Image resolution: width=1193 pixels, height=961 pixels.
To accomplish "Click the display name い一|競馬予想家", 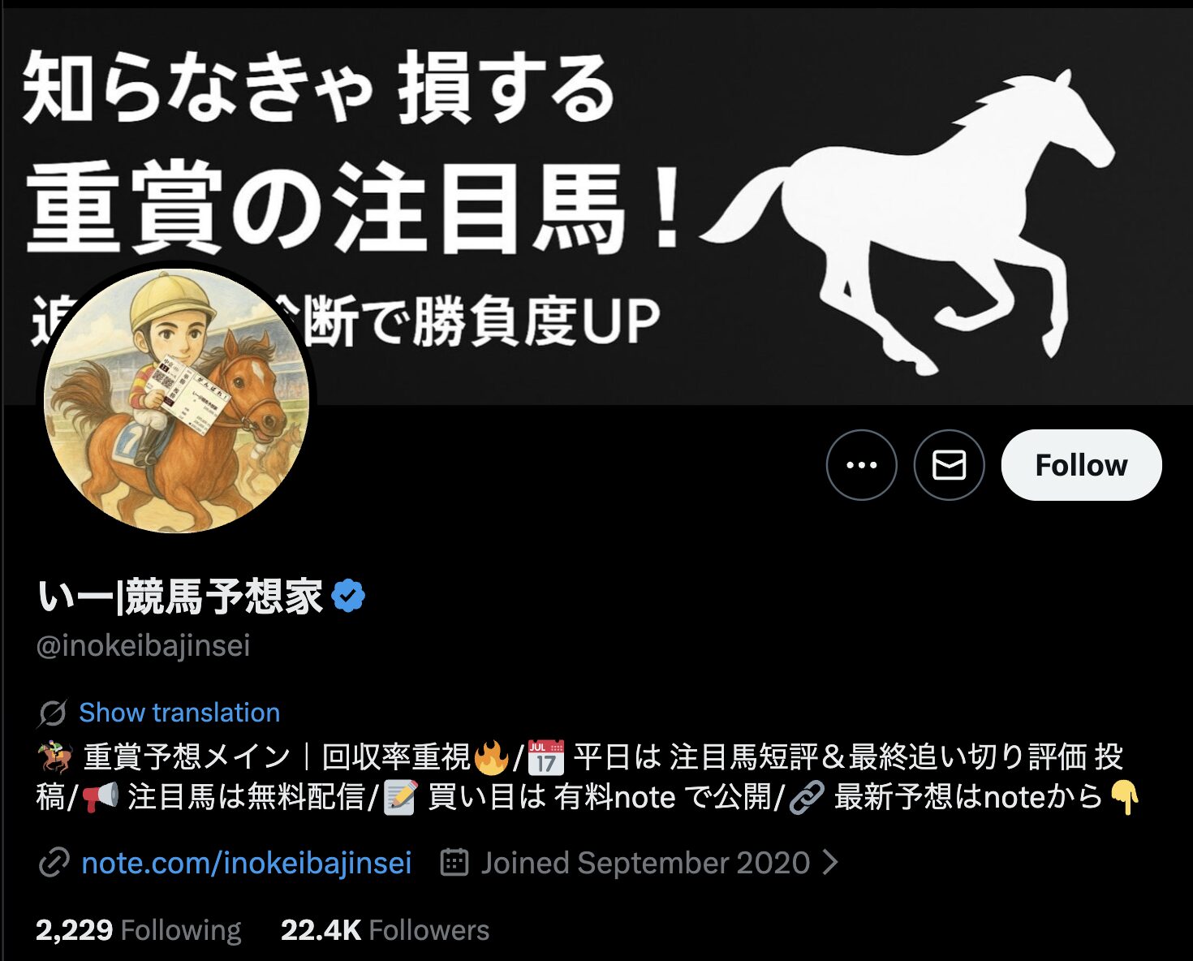I will [x=180, y=597].
